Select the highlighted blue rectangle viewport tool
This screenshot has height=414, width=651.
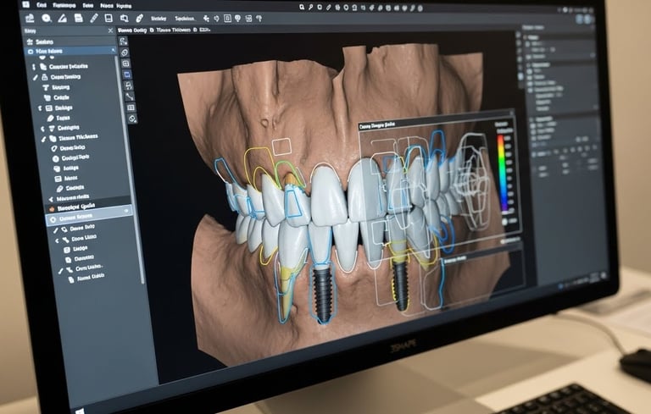click(x=127, y=75)
